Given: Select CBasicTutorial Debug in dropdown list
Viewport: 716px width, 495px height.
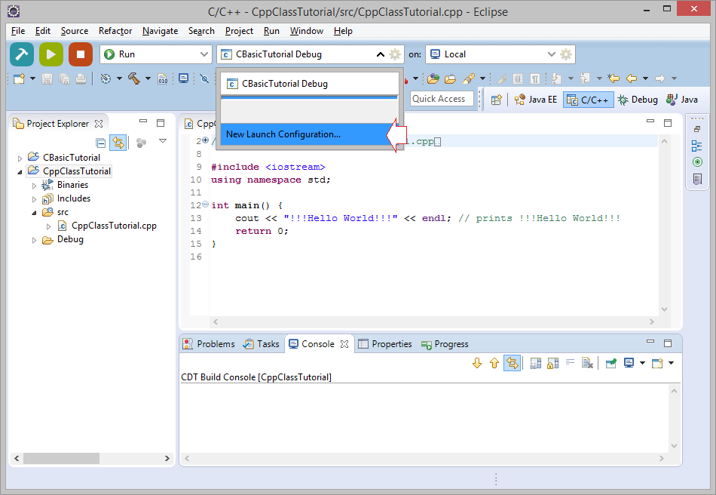Looking at the screenshot, I should (x=310, y=84).
